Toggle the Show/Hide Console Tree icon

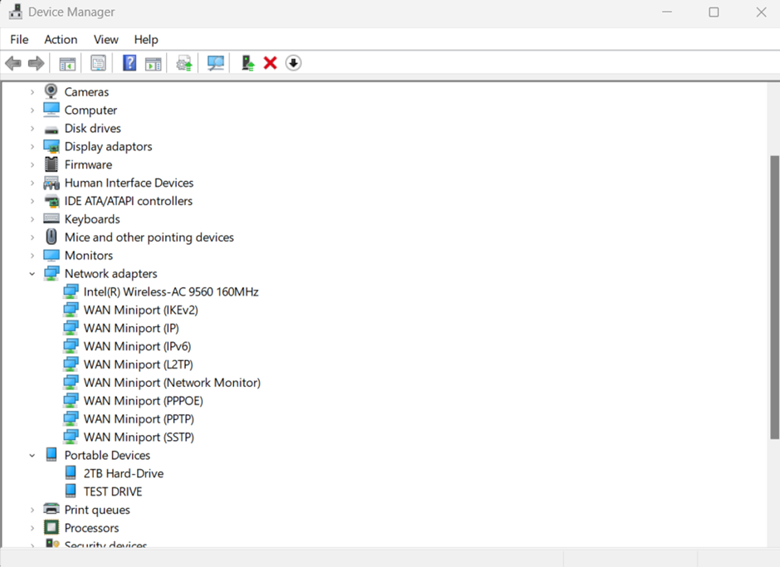click(x=67, y=63)
